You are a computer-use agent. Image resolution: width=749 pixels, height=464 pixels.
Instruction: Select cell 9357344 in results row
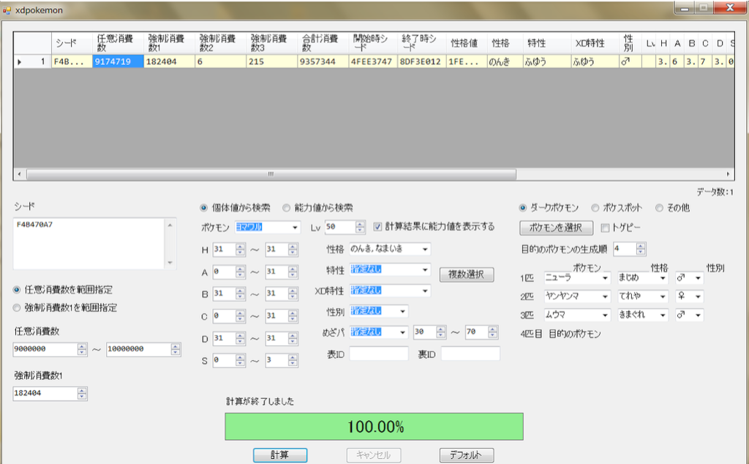pos(323,61)
